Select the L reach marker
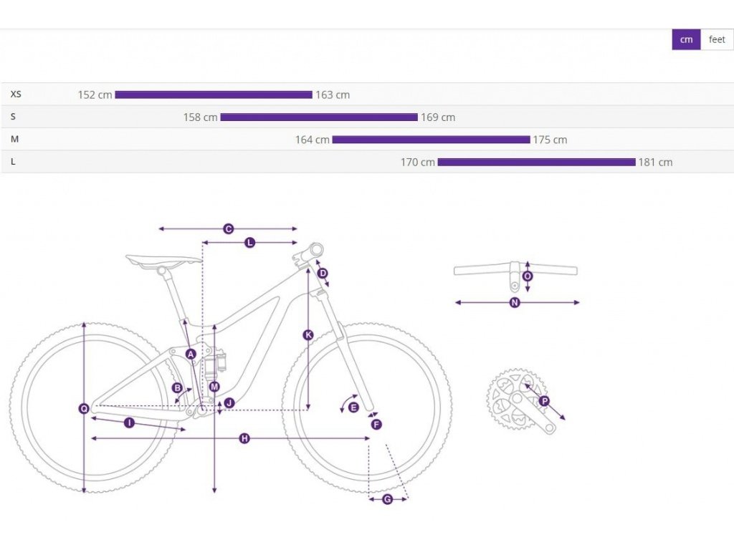The image size is (734, 550). point(249,243)
